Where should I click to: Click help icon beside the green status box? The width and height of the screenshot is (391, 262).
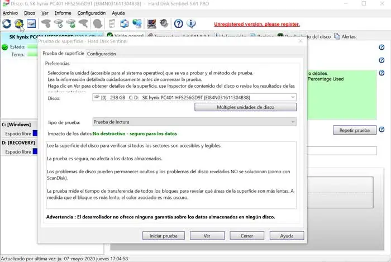[x=382, y=73]
